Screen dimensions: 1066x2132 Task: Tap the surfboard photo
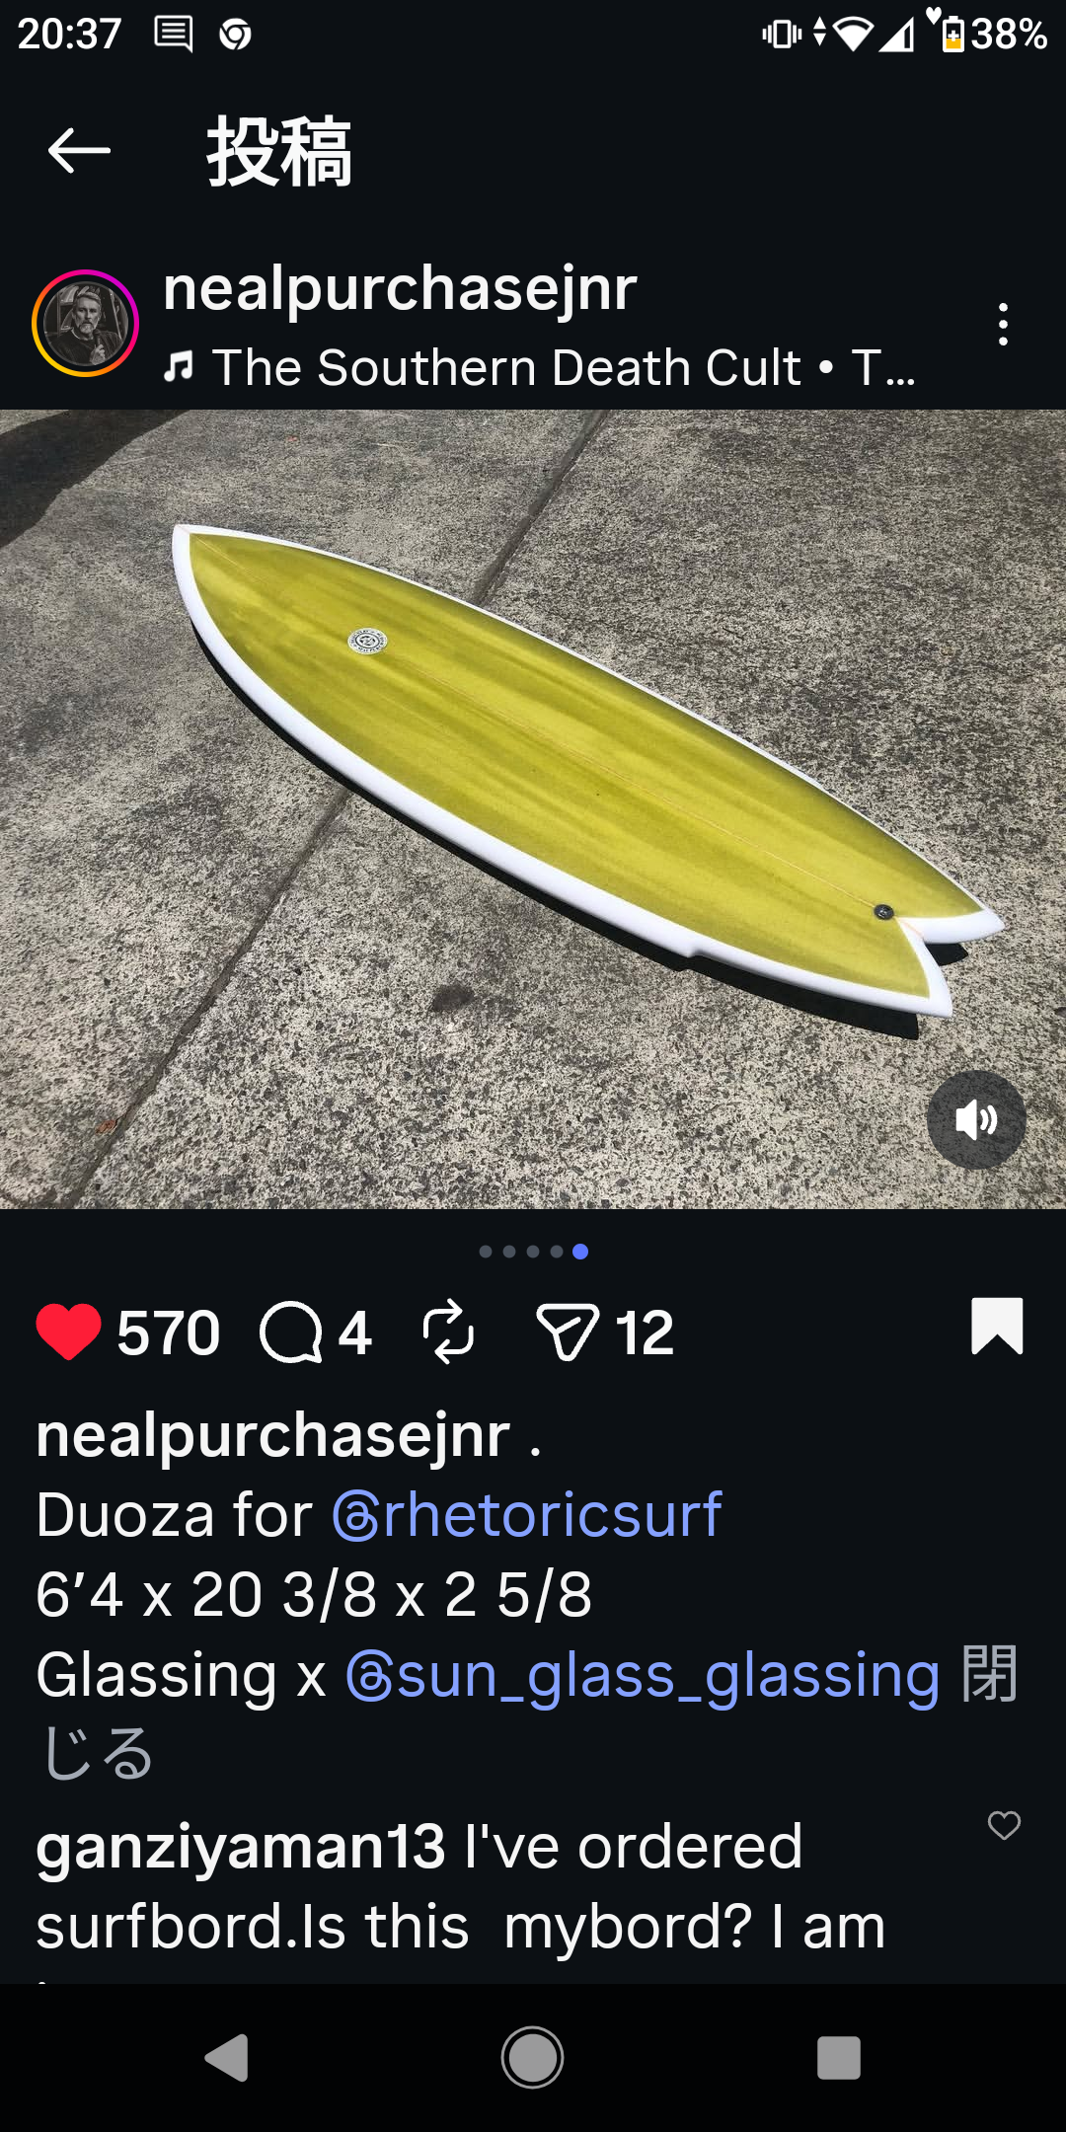(533, 809)
